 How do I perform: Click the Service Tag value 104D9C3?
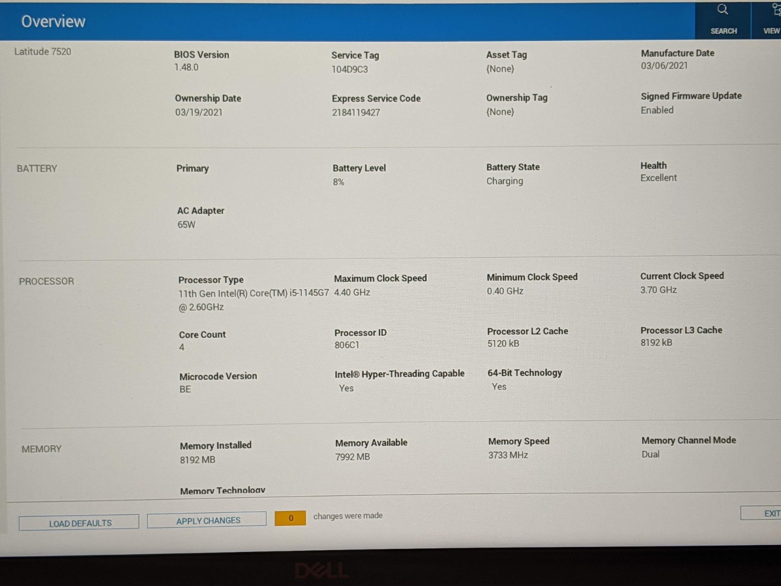349,69
